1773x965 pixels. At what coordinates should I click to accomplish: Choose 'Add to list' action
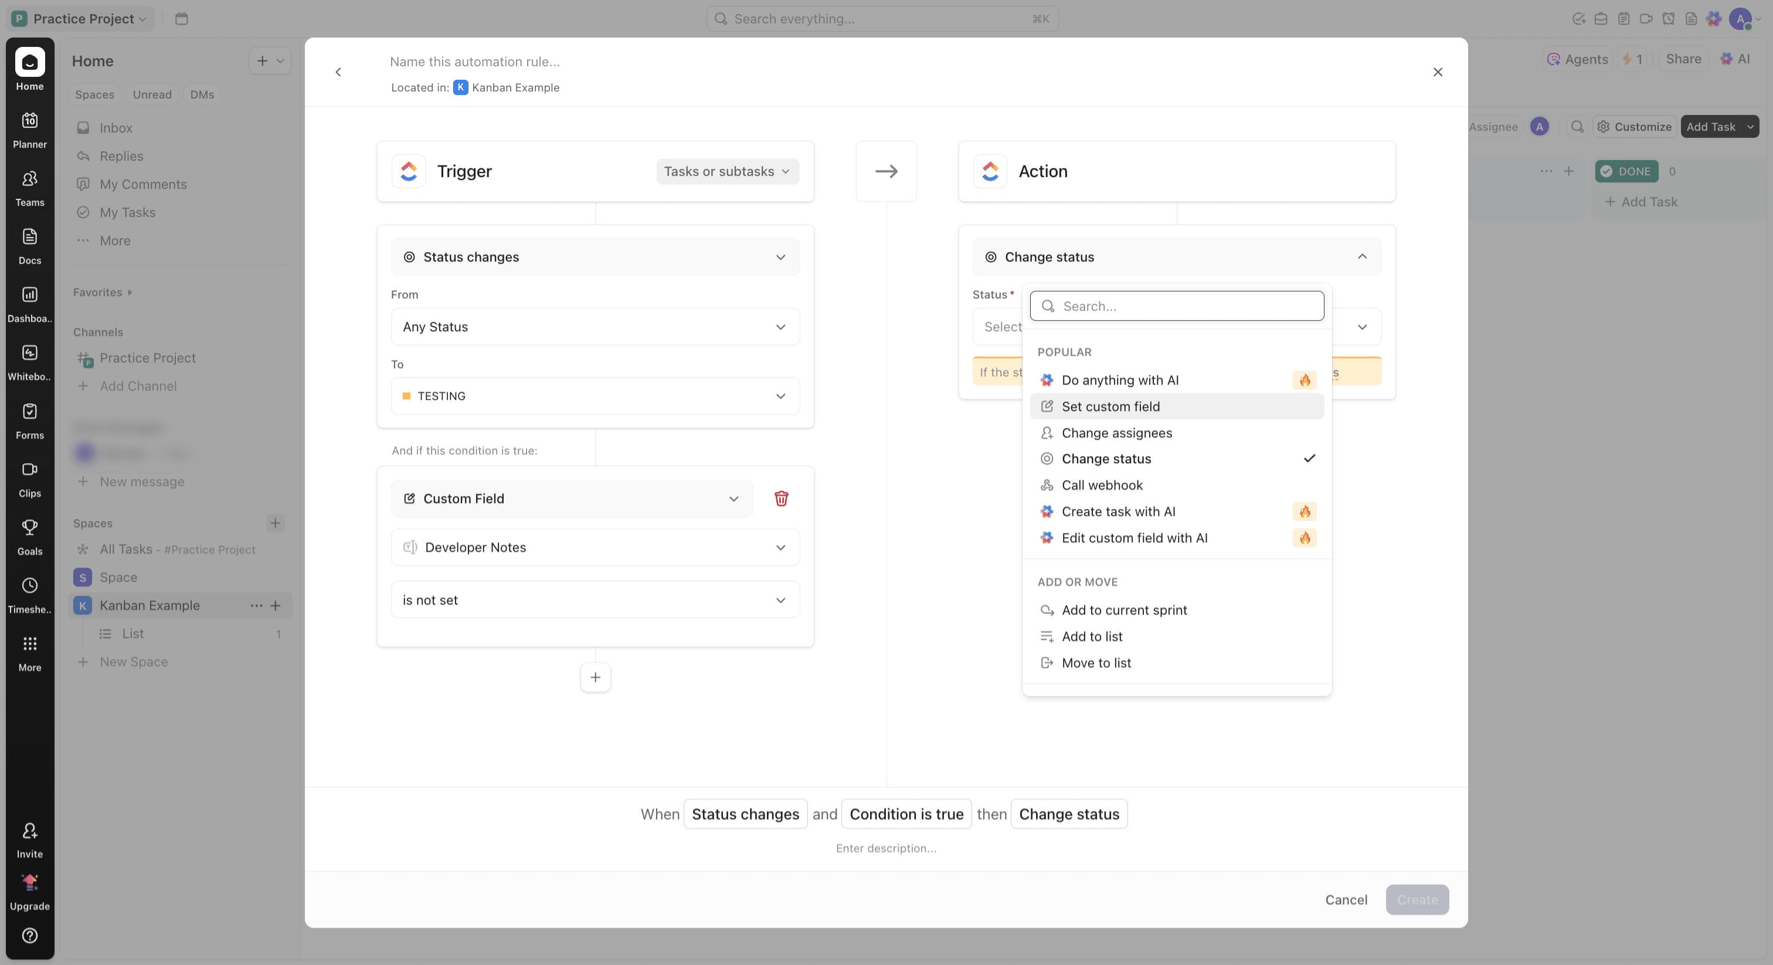coord(1176,636)
